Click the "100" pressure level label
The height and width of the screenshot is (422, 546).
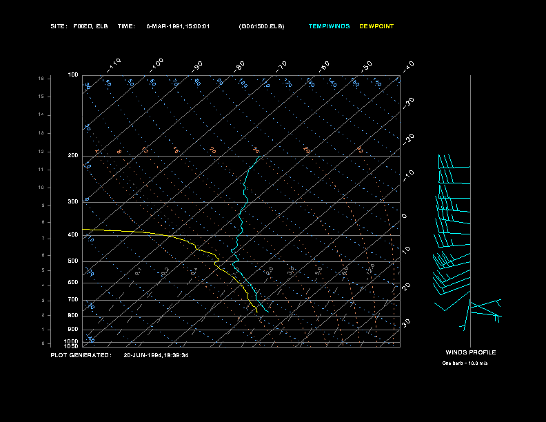pyautogui.click(x=73, y=75)
